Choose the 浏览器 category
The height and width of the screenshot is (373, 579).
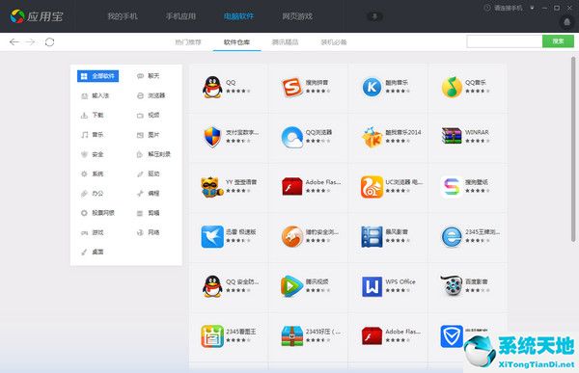coord(152,95)
